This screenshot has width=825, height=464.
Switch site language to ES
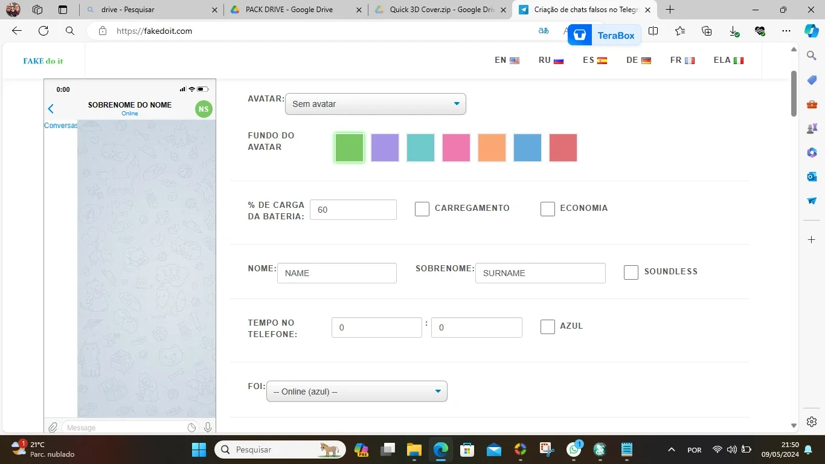pos(595,60)
